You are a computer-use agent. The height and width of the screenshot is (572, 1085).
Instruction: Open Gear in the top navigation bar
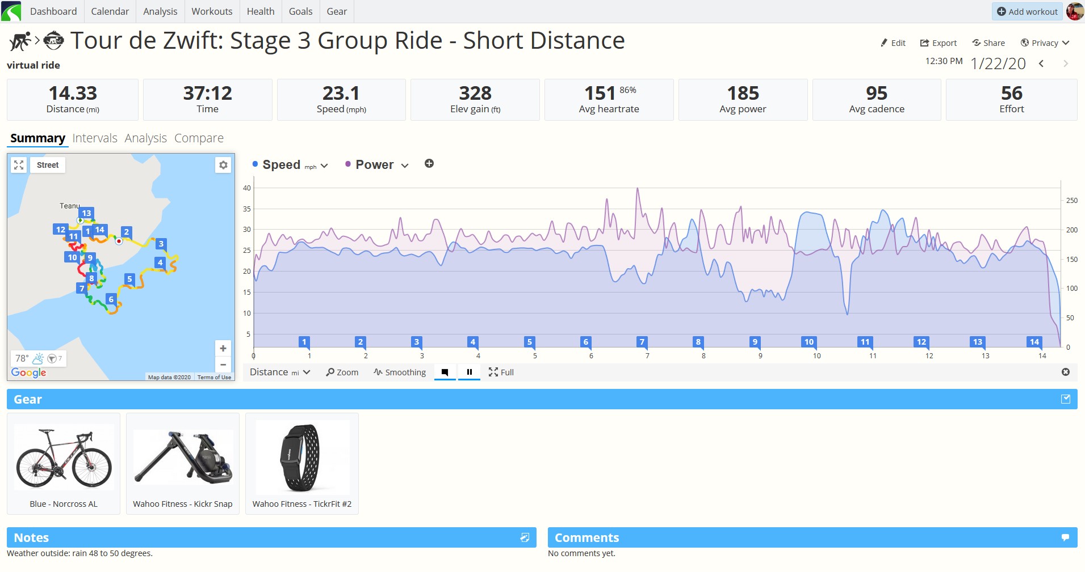[337, 11]
